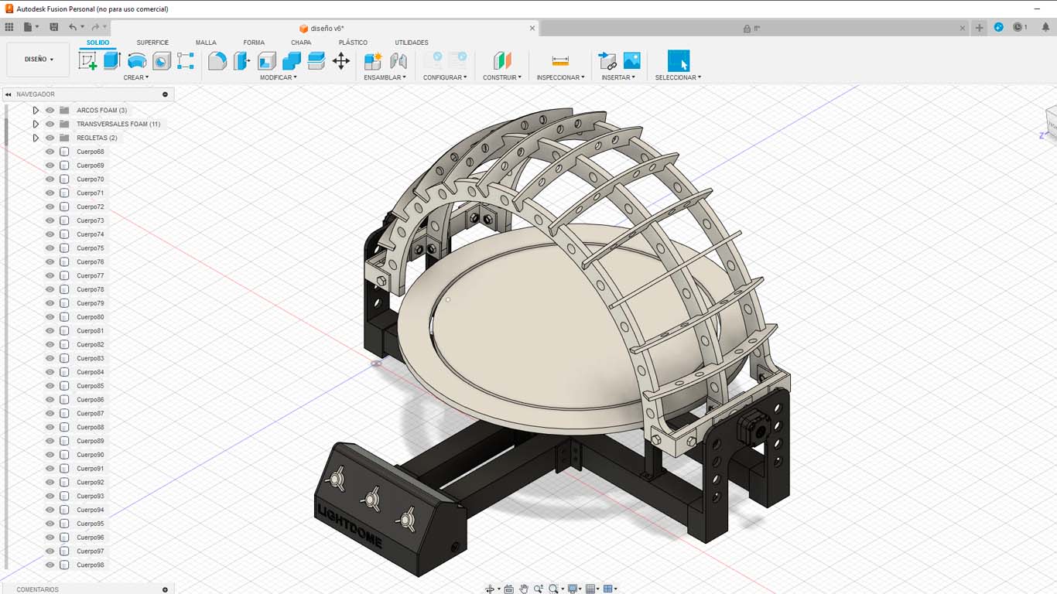This screenshot has width=1057, height=594.
Task: Open the INSERTAR dropdown menu
Action: coord(619,77)
